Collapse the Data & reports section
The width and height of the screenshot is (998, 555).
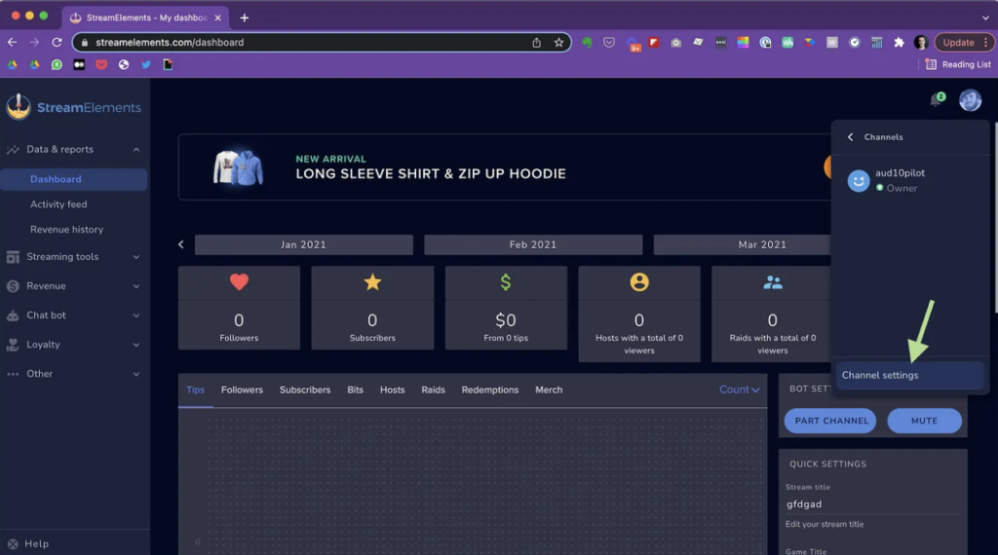74,149
